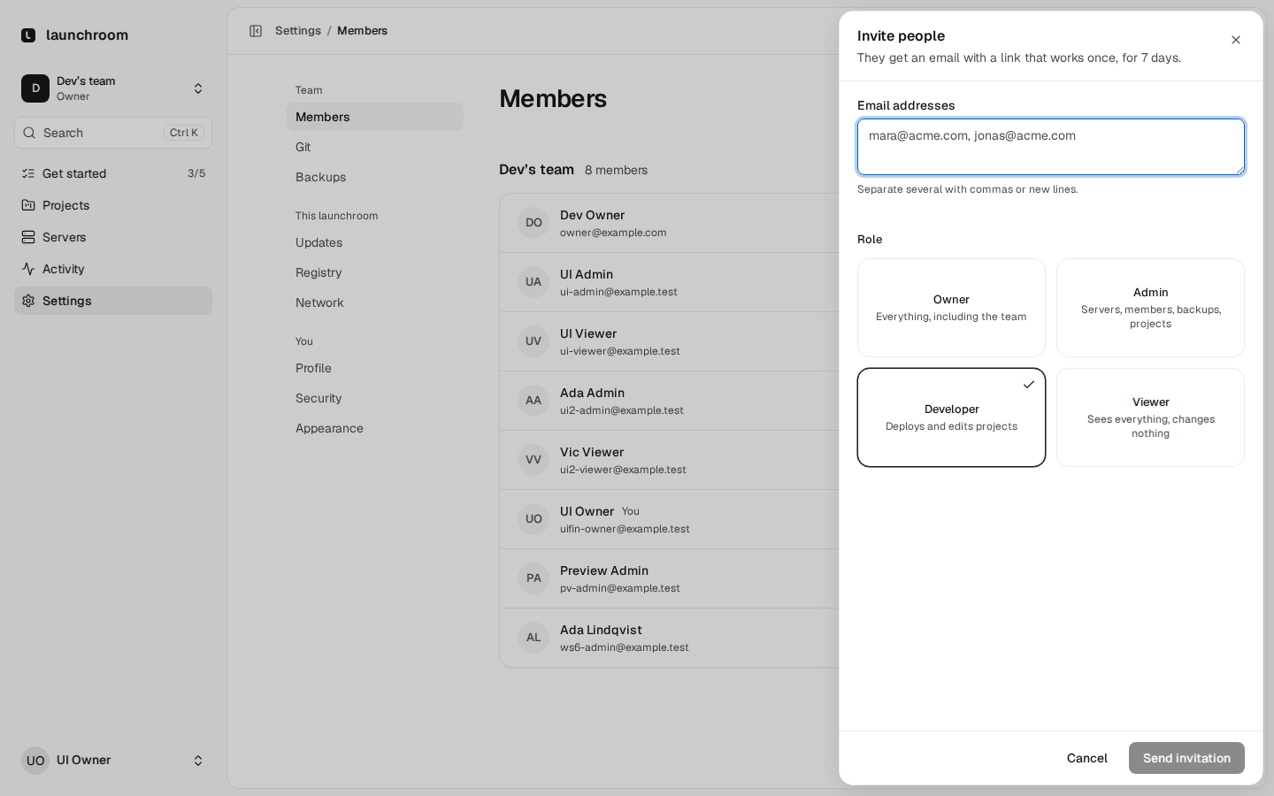Open the Git settings page
Viewport: 1274px width, 796px height.
pyautogui.click(x=375, y=147)
